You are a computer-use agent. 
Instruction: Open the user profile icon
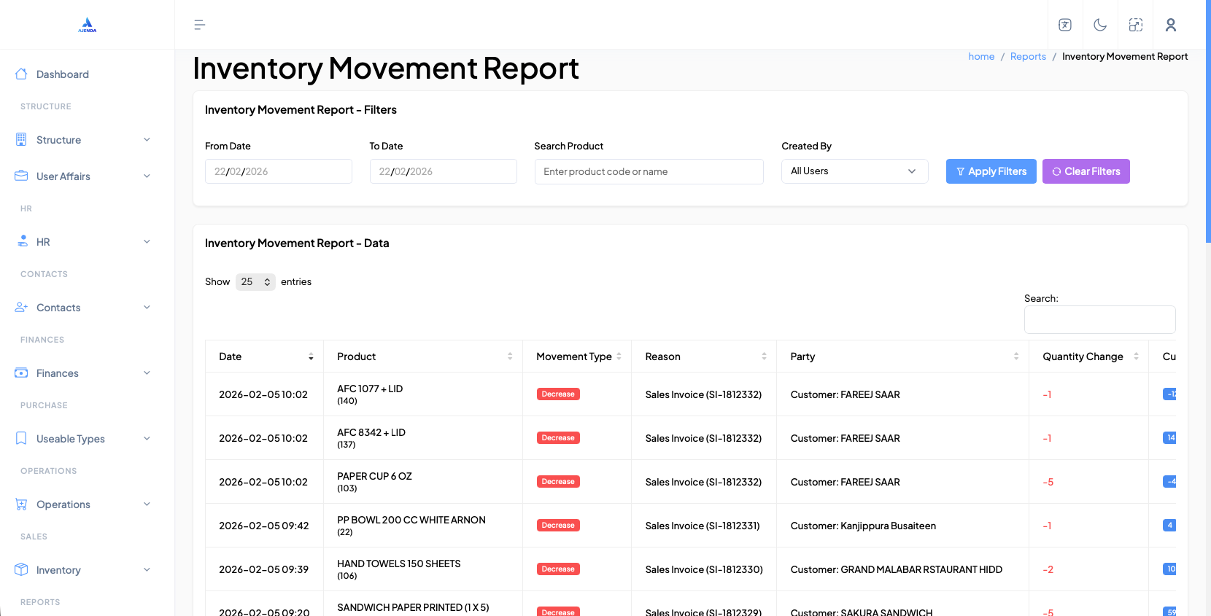coord(1170,25)
